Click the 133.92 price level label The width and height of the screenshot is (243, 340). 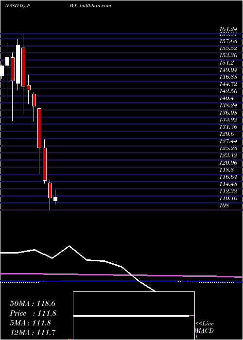[228, 119]
